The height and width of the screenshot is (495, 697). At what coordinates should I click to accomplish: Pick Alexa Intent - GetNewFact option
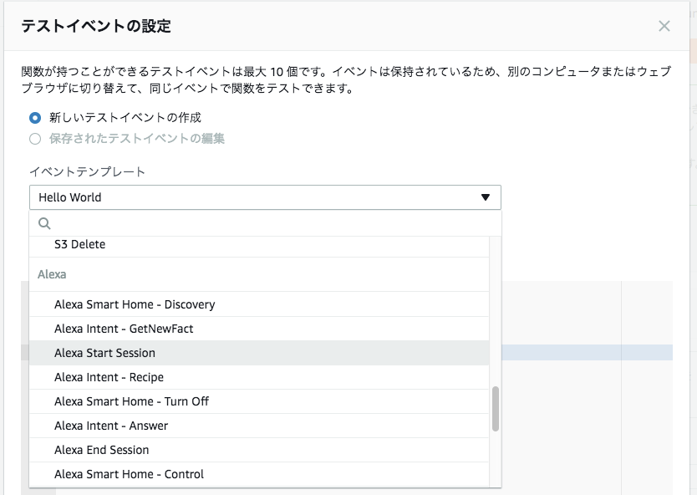point(124,329)
